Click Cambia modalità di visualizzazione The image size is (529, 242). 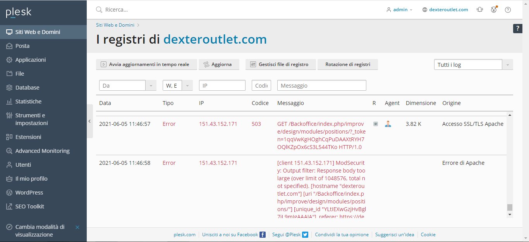point(40,231)
